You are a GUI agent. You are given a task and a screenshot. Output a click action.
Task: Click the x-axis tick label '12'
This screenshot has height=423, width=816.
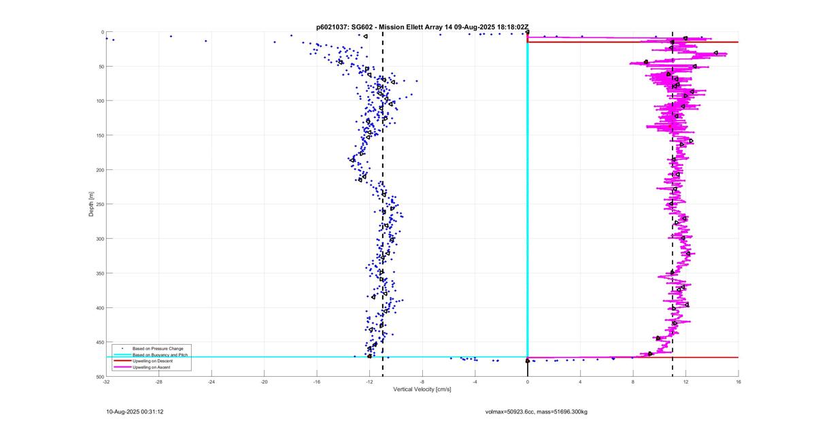[x=685, y=382]
